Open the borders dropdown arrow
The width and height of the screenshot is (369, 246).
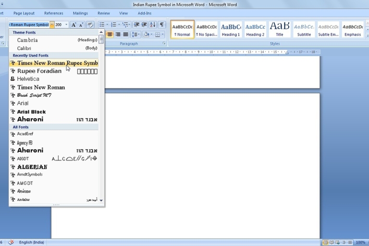tap(162, 35)
